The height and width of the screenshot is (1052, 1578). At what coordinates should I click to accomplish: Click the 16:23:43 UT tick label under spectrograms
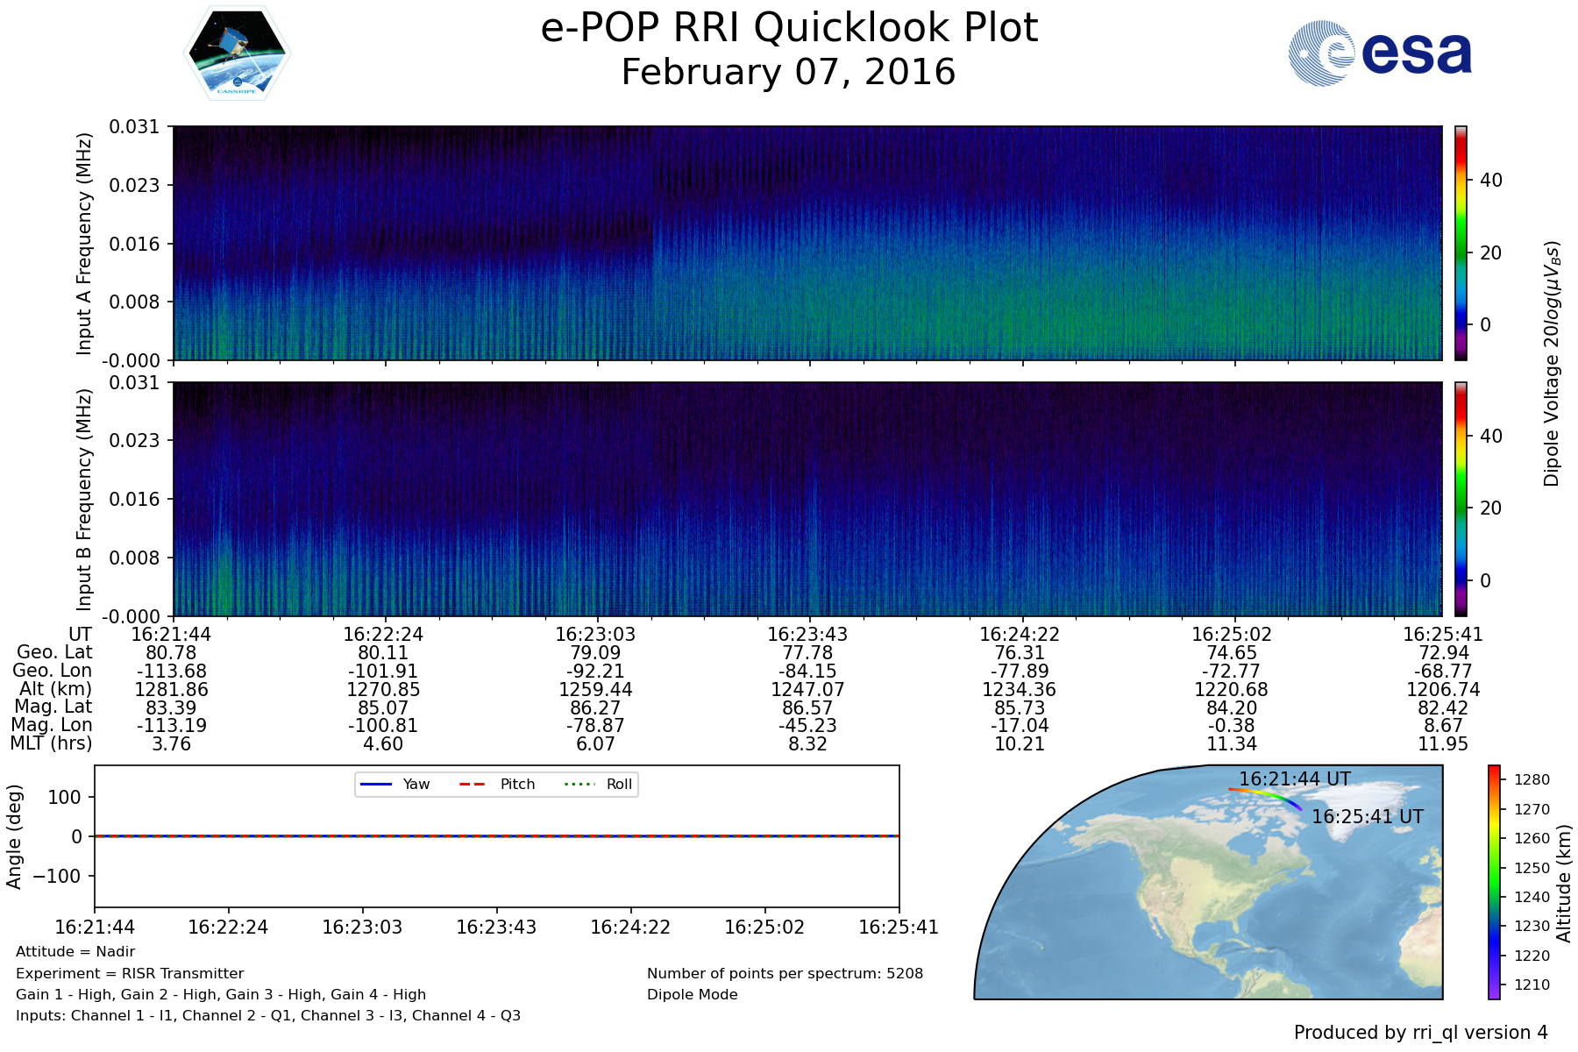pyautogui.click(x=807, y=634)
